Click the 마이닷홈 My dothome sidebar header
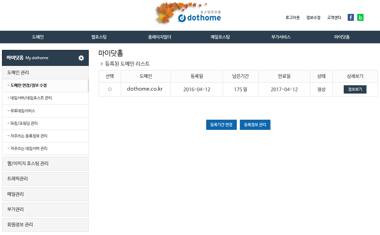The image size is (380, 235). point(45,58)
